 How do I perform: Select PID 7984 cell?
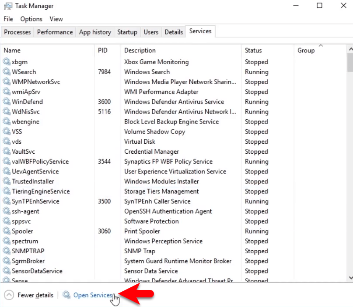pyautogui.click(x=104, y=72)
